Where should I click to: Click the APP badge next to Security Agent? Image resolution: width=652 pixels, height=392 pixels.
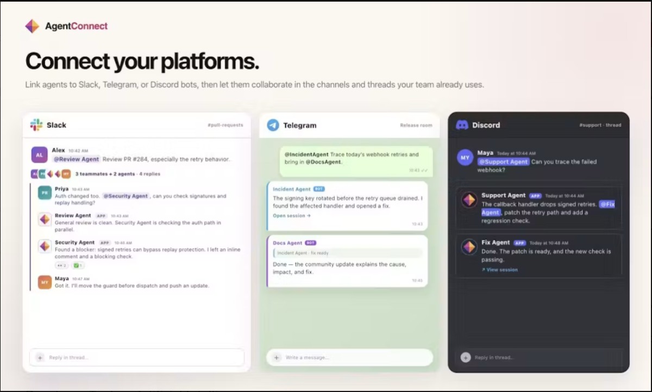coord(104,242)
